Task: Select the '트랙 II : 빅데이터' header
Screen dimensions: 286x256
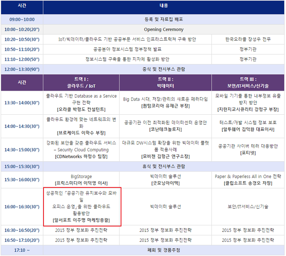Action: click(x=165, y=82)
